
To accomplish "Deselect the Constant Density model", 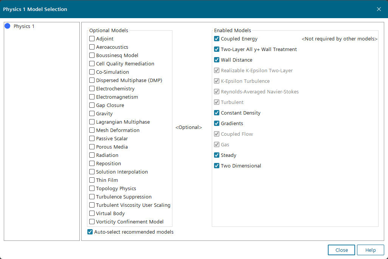I will [x=217, y=113].
